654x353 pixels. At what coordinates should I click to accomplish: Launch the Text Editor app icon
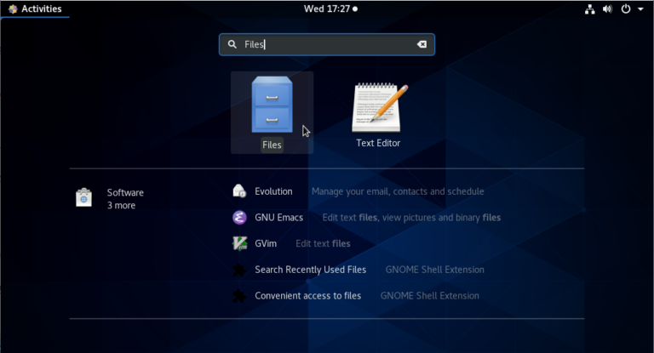(378, 108)
